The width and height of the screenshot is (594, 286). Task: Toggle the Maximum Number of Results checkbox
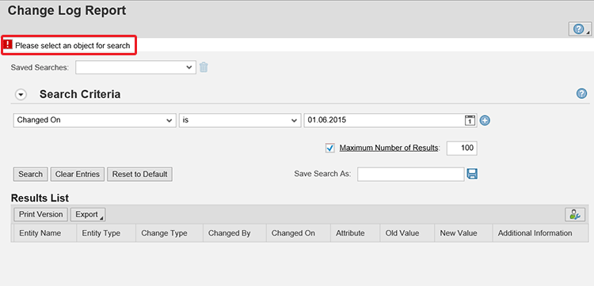pyautogui.click(x=330, y=148)
